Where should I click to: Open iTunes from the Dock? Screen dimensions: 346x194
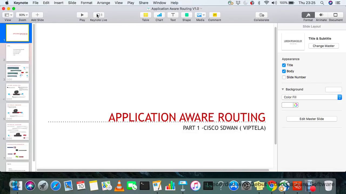pos(195,186)
